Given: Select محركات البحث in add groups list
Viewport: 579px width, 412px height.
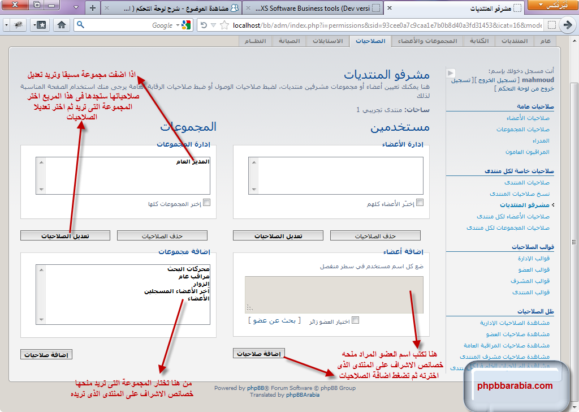Looking at the screenshot, I should 188,269.
